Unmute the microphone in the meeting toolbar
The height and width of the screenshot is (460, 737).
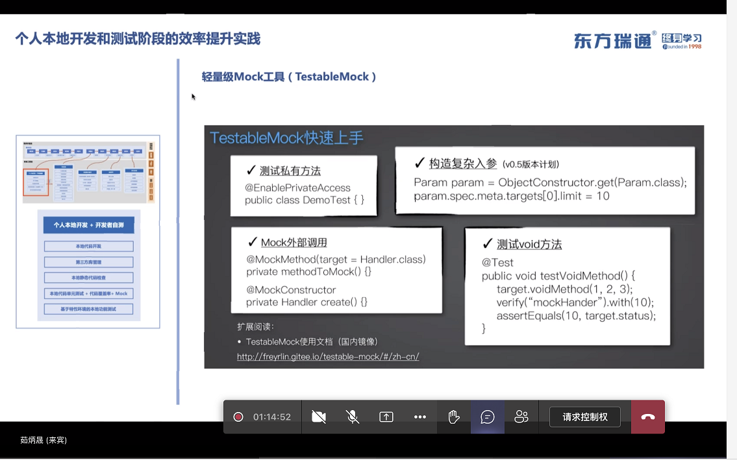[353, 417]
